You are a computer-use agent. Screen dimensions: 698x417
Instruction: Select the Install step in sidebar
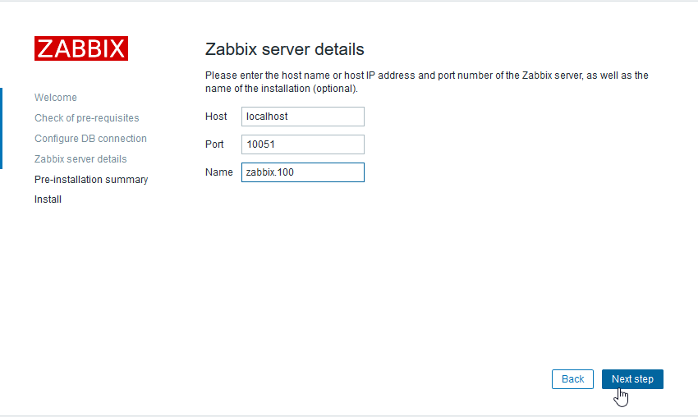pyautogui.click(x=48, y=199)
